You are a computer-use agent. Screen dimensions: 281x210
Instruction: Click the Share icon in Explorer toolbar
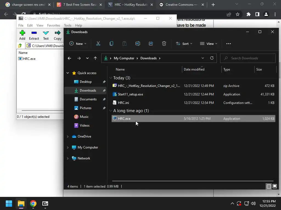[x=151, y=43]
